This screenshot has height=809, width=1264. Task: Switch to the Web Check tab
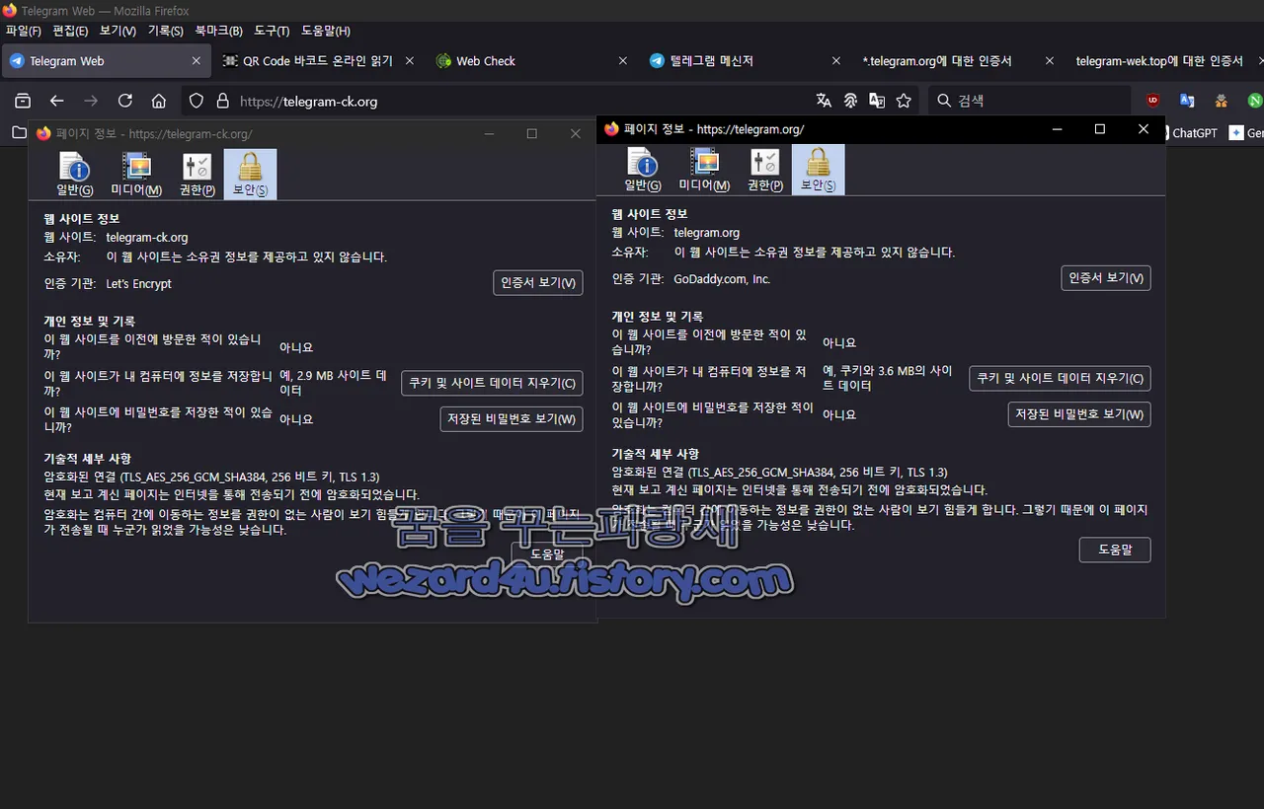[532, 60]
